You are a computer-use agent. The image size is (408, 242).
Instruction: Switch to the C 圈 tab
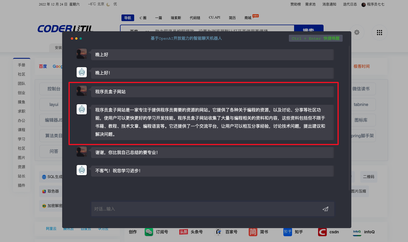[143, 18]
